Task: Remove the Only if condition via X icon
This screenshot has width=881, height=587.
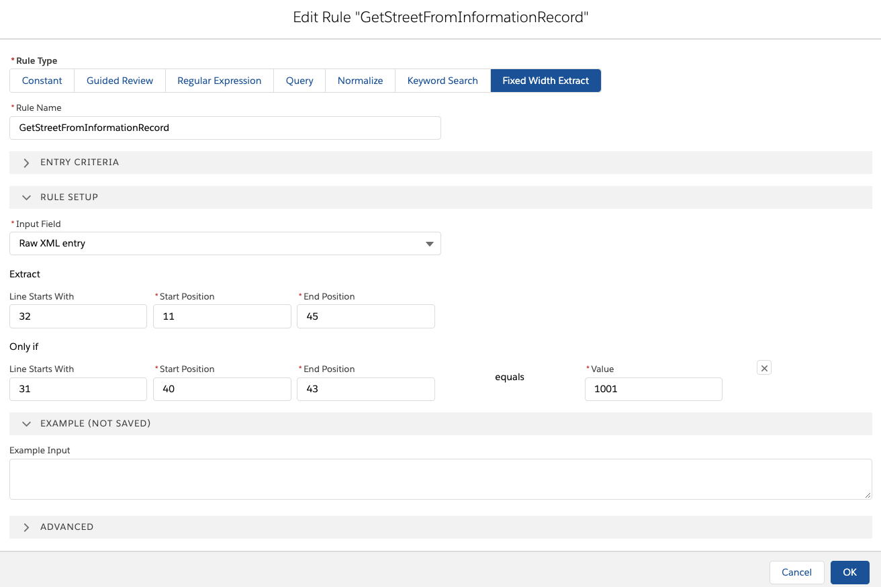Action: click(763, 367)
